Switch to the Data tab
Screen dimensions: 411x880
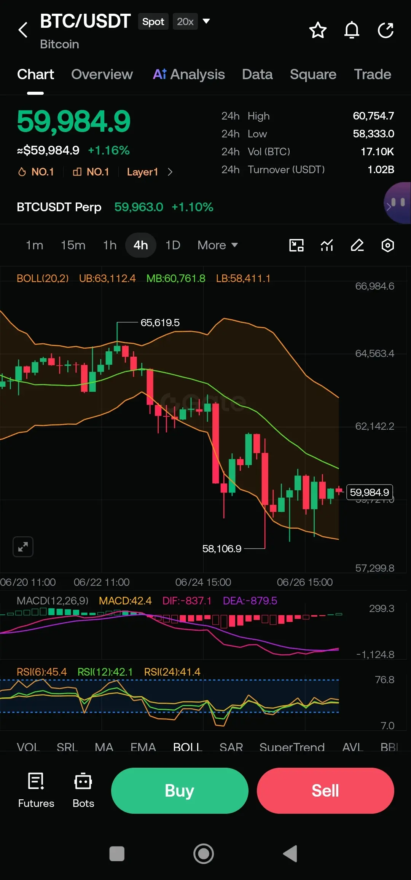pos(257,75)
